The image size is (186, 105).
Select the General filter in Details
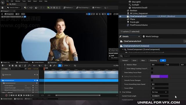point(125,61)
